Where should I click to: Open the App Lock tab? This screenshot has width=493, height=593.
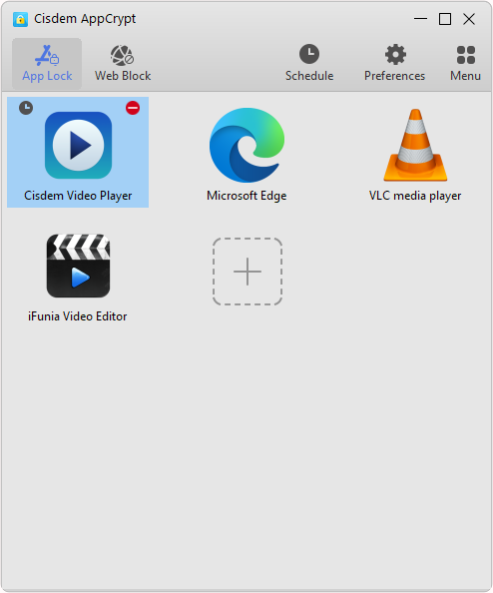[47, 64]
